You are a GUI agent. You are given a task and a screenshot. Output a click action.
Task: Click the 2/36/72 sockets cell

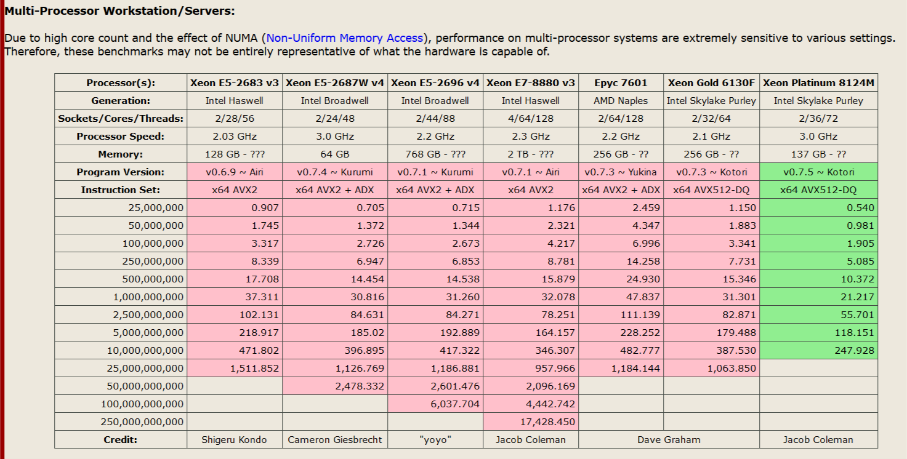(819, 119)
